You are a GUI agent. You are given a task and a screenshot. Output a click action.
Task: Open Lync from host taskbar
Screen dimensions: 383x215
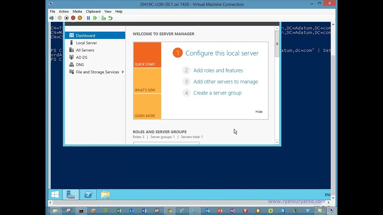pos(132,211)
